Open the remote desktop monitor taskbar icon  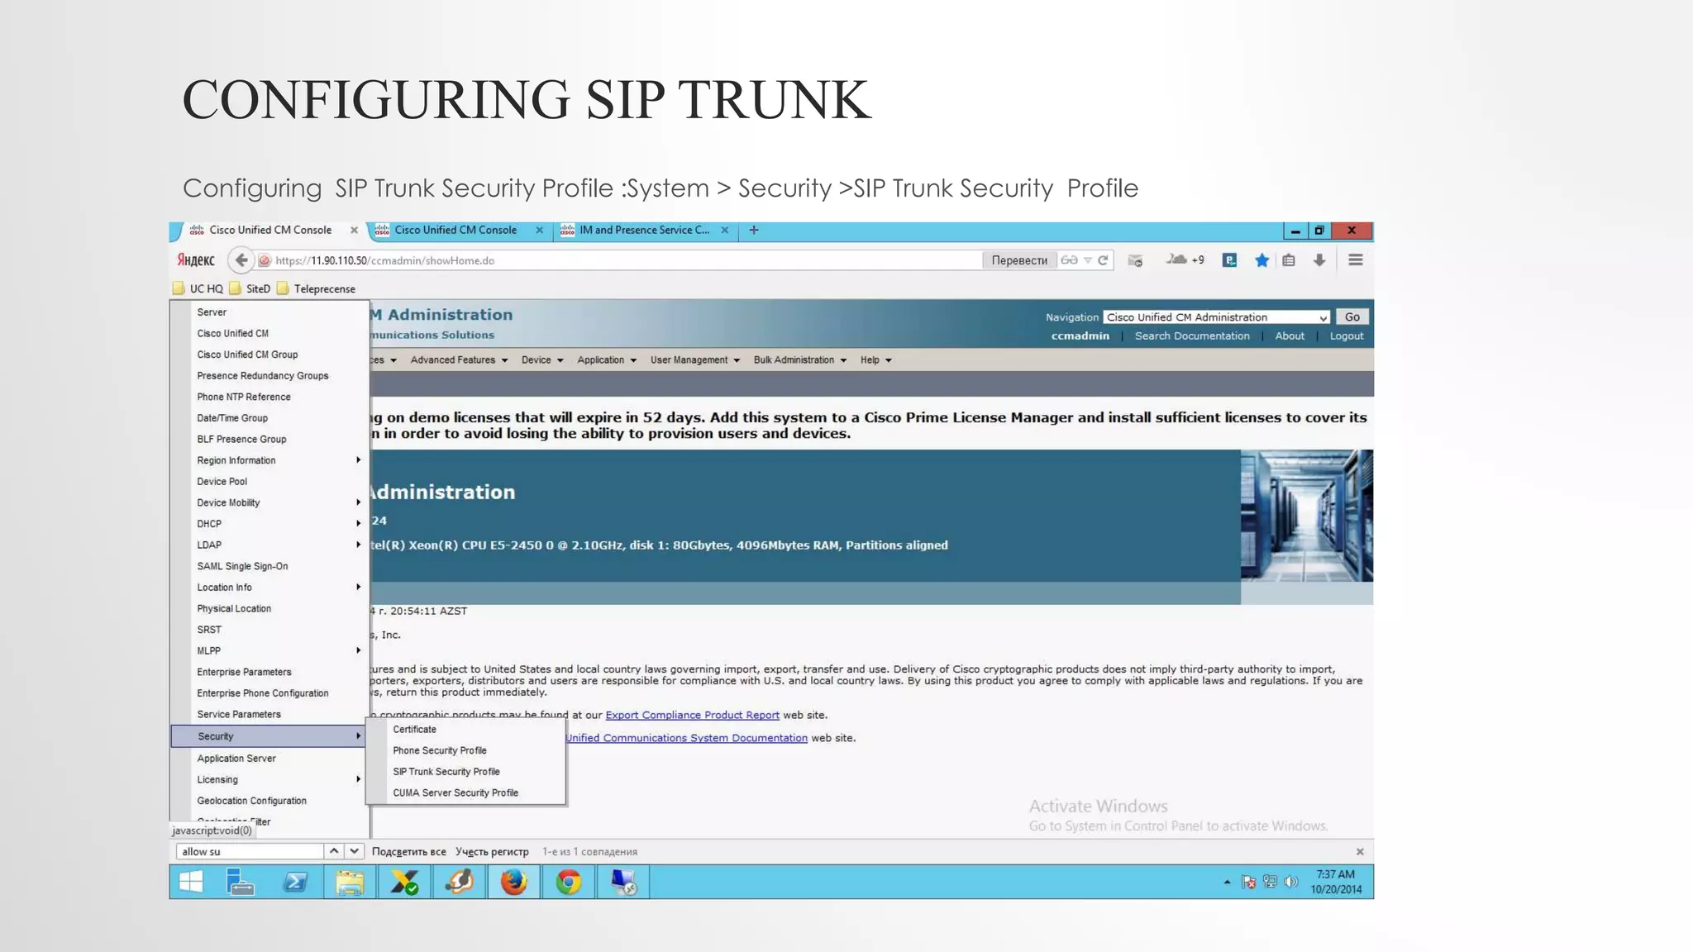(622, 882)
